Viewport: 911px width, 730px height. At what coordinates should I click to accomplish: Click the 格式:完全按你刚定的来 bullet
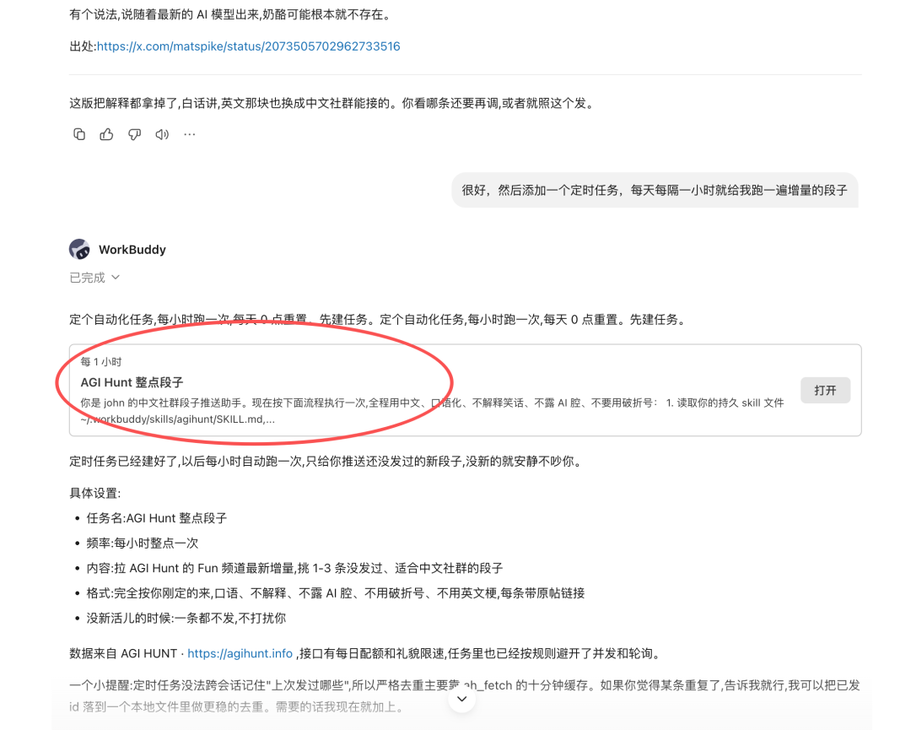click(335, 593)
